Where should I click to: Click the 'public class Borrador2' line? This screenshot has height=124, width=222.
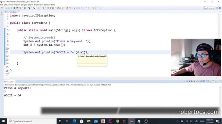30,23
